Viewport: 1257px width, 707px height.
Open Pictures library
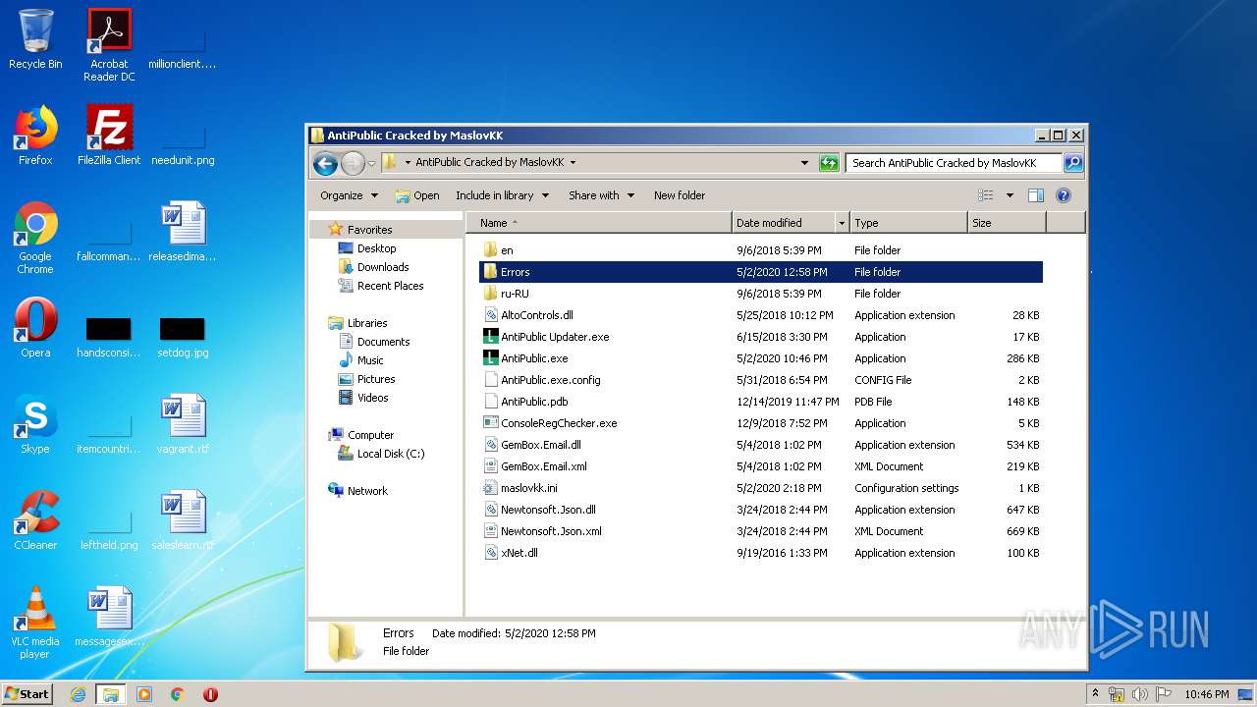tap(376, 379)
